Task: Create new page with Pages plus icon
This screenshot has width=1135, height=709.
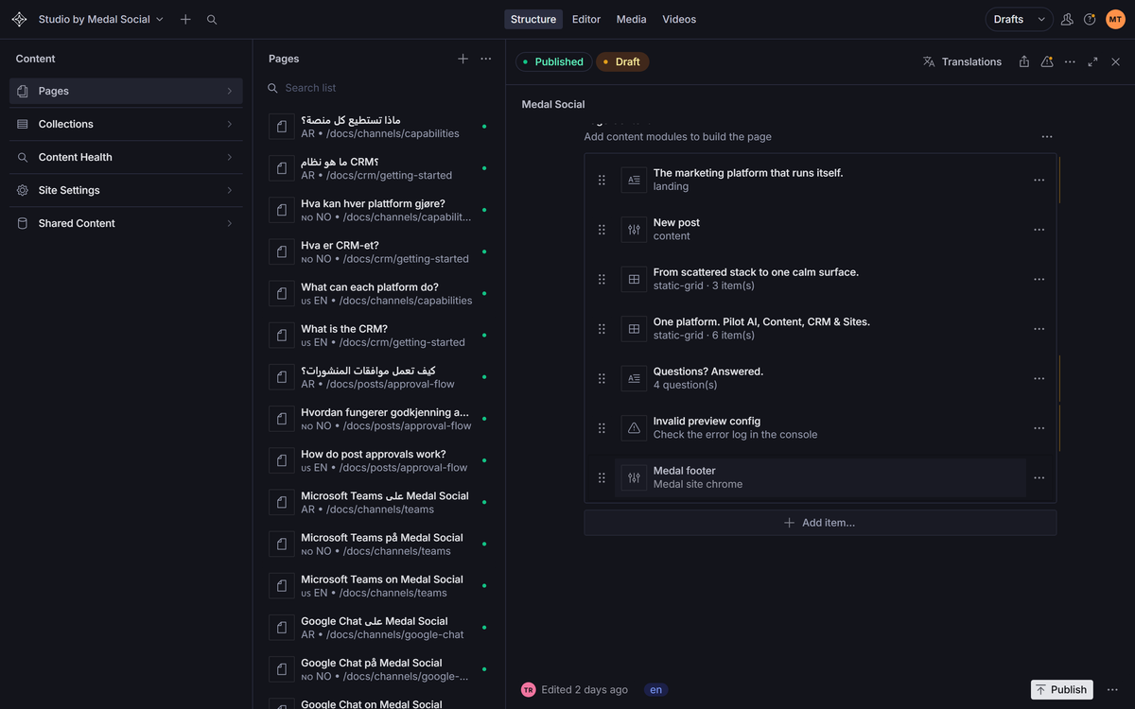Action: pos(463,59)
